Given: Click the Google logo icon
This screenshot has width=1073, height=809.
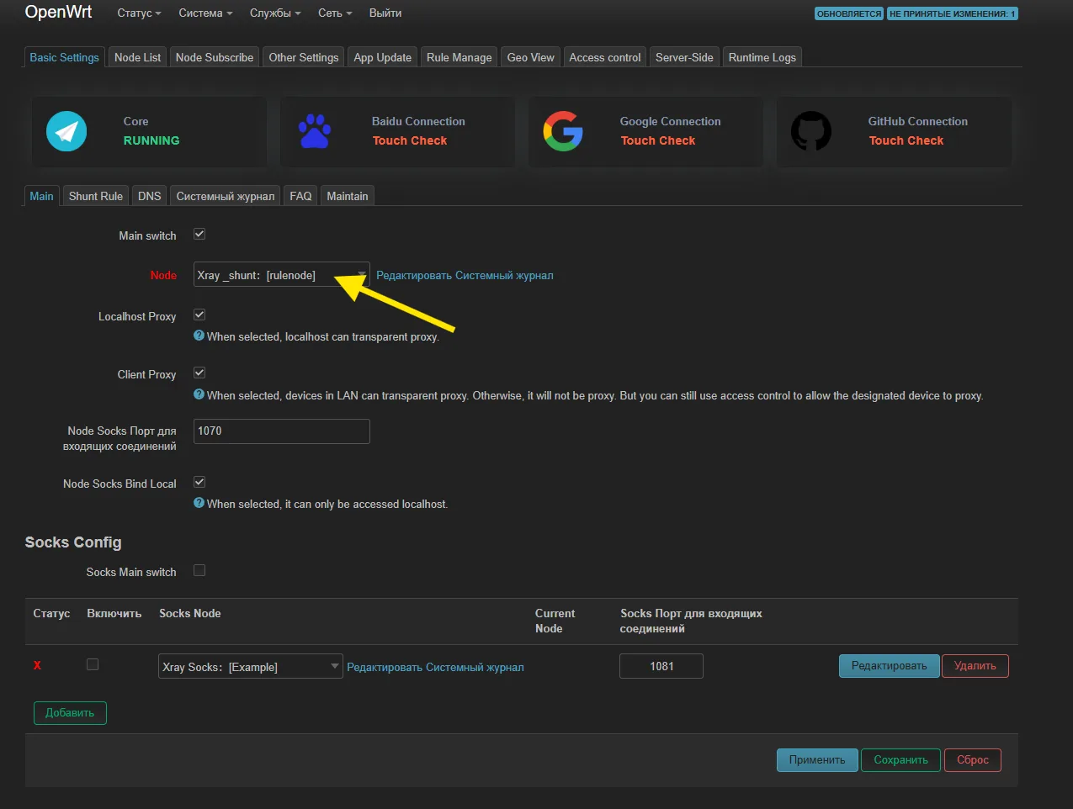Looking at the screenshot, I should (563, 131).
